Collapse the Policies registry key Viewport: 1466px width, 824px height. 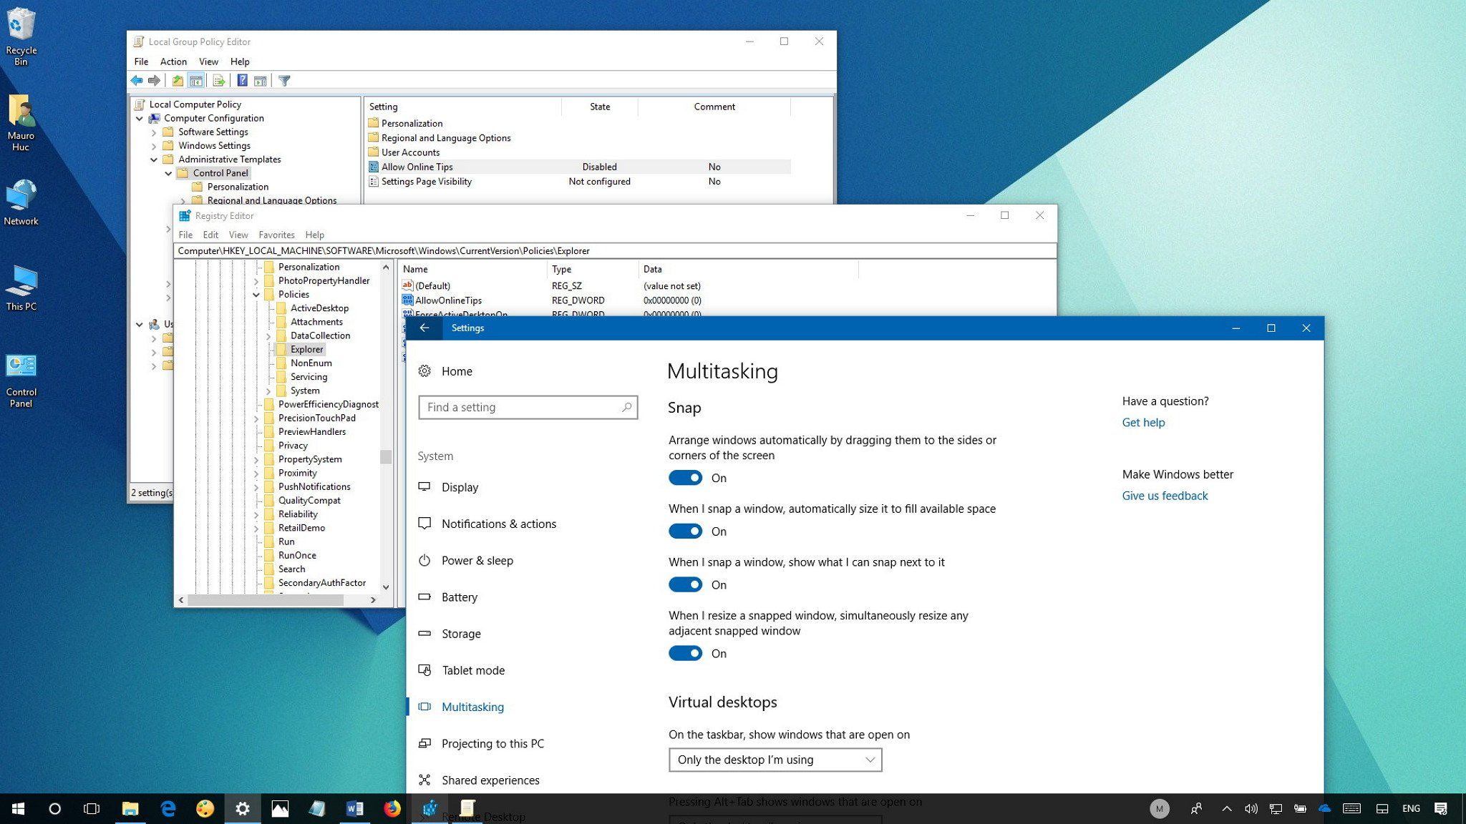point(256,295)
